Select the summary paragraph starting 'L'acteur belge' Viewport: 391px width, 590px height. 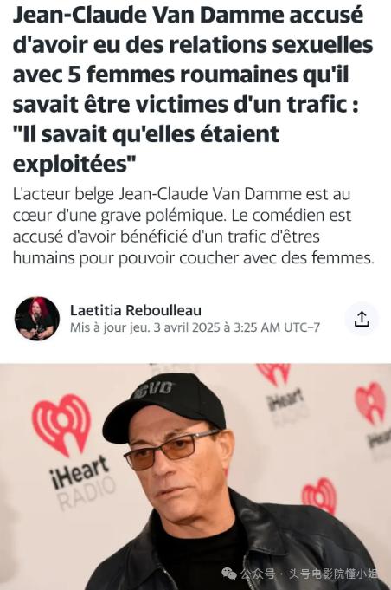click(x=194, y=226)
